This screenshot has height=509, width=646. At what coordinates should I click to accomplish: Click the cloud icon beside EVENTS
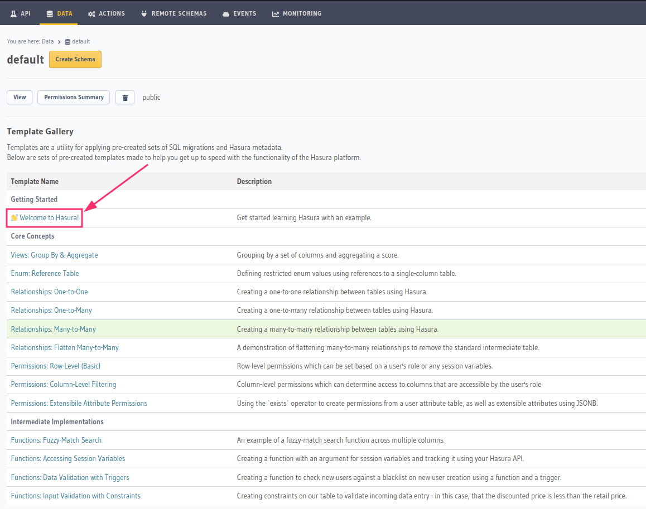click(x=225, y=13)
